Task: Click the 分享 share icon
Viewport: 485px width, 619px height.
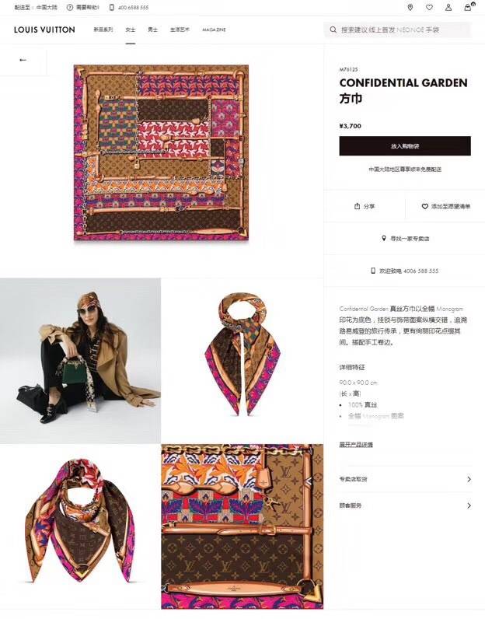Action: pyautogui.click(x=357, y=206)
